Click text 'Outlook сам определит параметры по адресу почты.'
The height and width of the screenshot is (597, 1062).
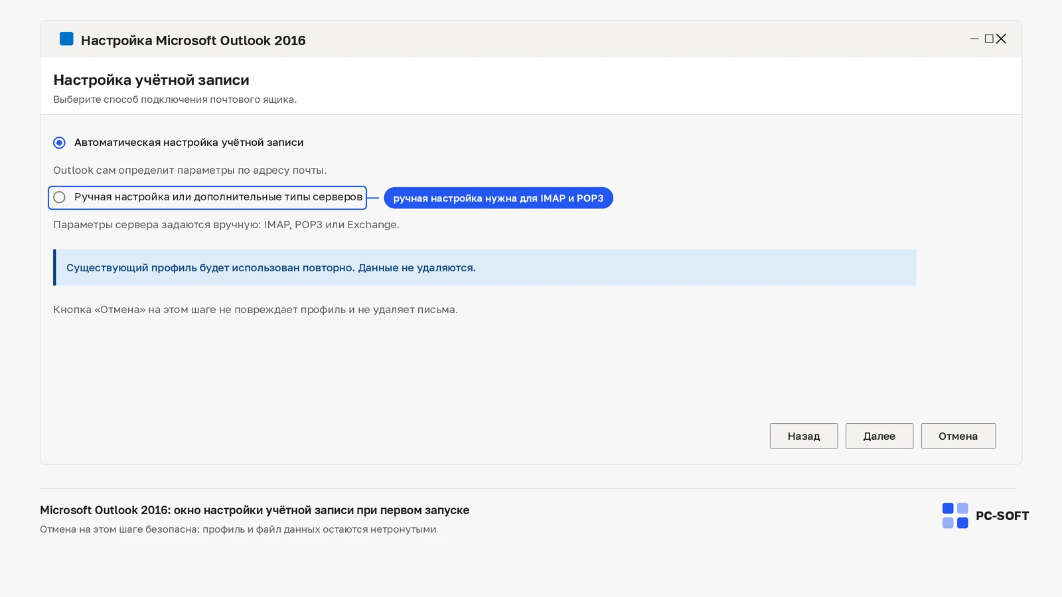[190, 170]
